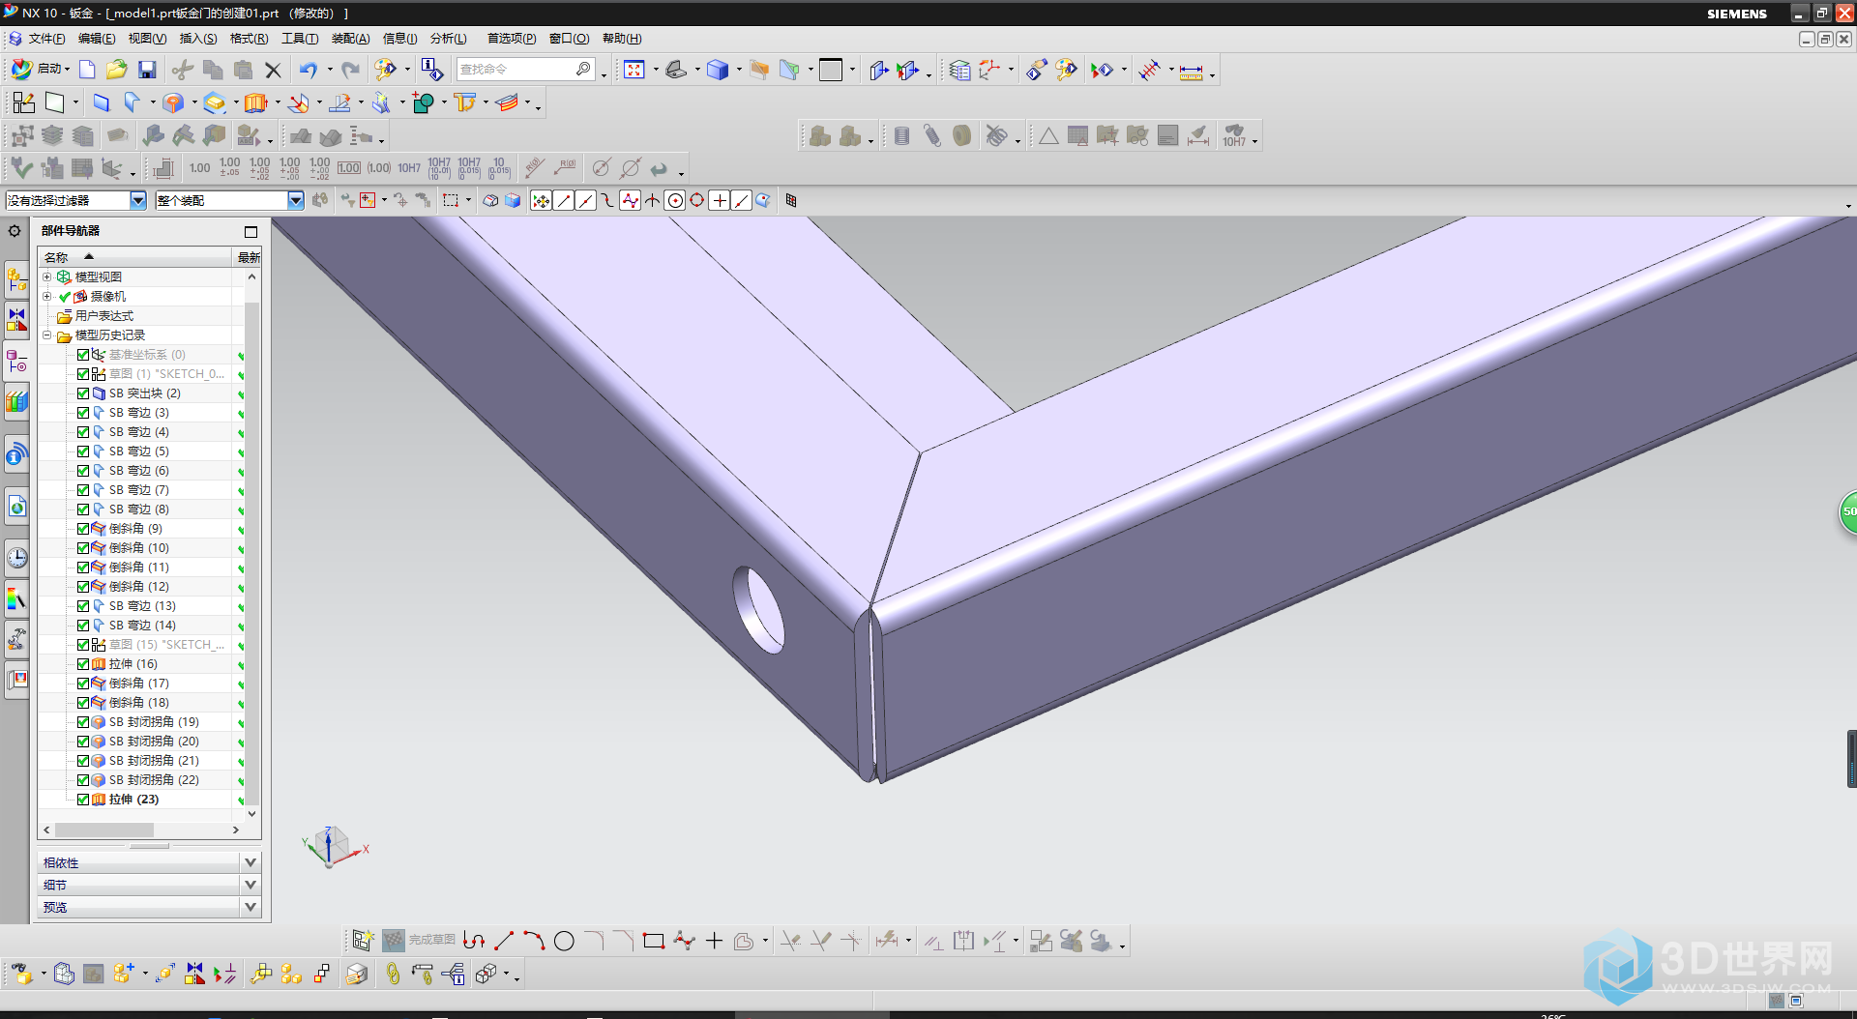The height and width of the screenshot is (1019, 1857).
Task: Click the WAVE links chain icon
Action: [x=392, y=974]
